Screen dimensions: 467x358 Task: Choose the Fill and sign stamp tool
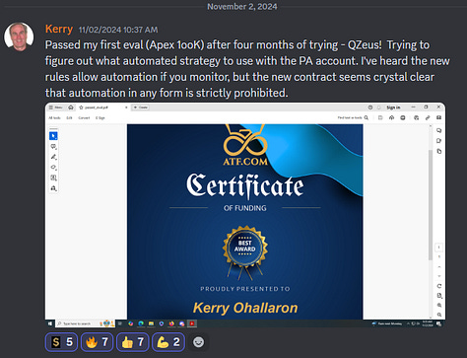[53, 188]
